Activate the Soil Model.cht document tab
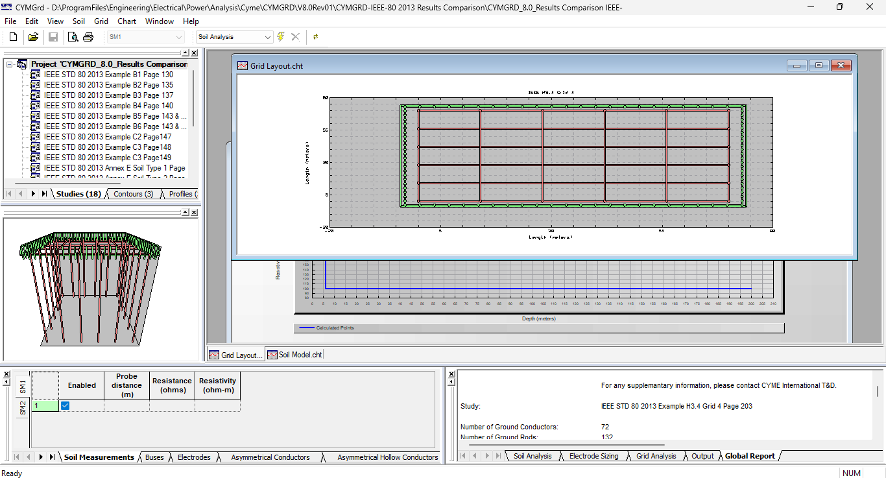886x478 pixels. pyautogui.click(x=294, y=355)
